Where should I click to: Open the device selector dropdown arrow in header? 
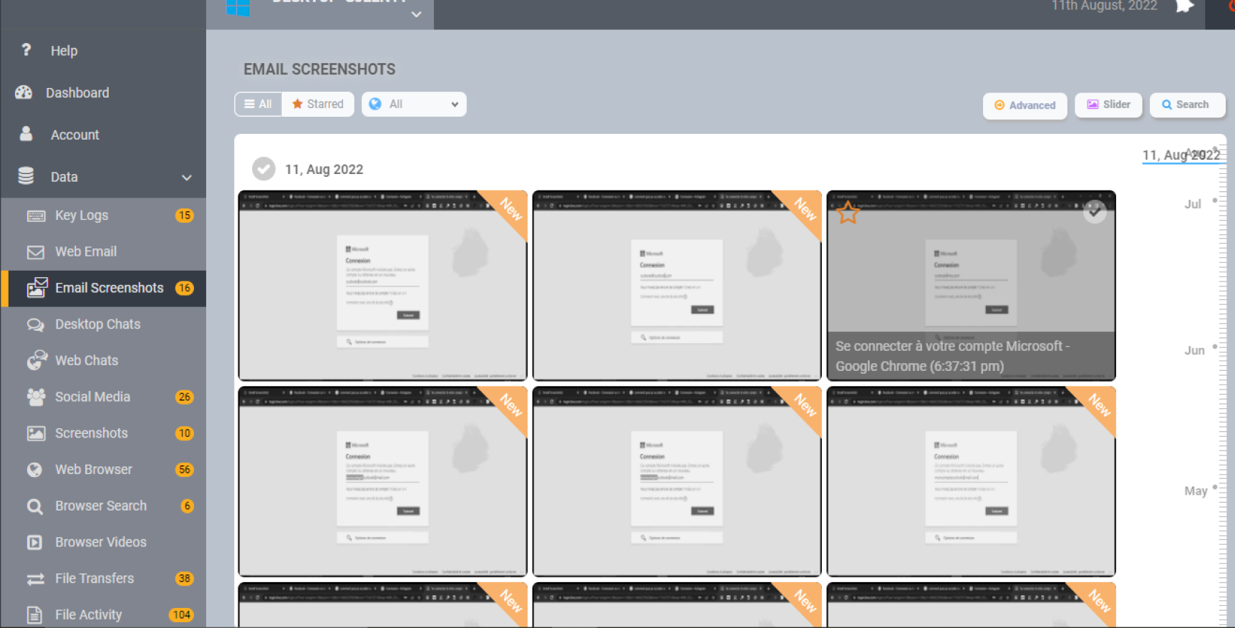[416, 14]
